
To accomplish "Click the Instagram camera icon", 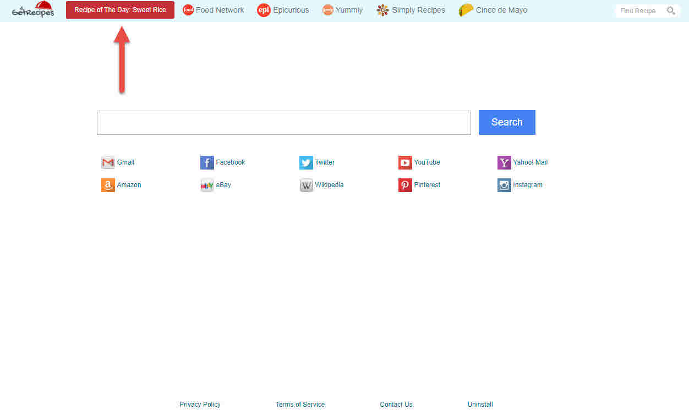I will (504, 185).
